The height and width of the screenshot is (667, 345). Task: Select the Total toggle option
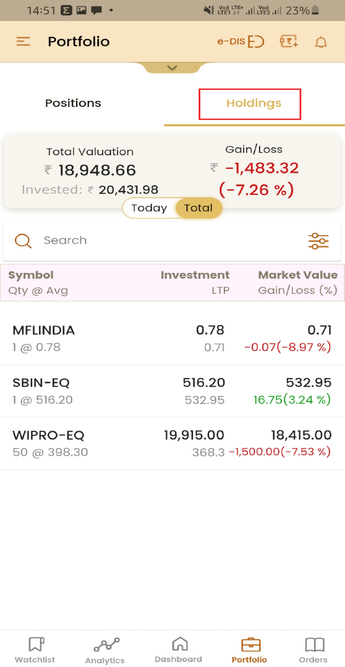pyautogui.click(x=198, y=208)
